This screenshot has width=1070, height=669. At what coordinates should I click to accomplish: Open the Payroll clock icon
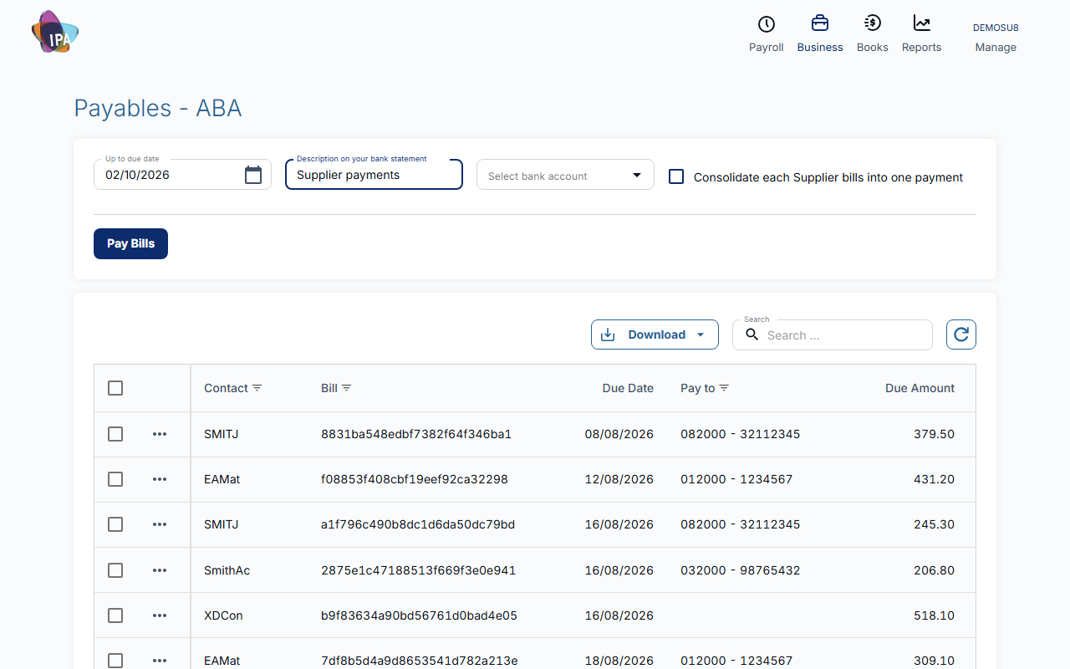coord(766,24)
